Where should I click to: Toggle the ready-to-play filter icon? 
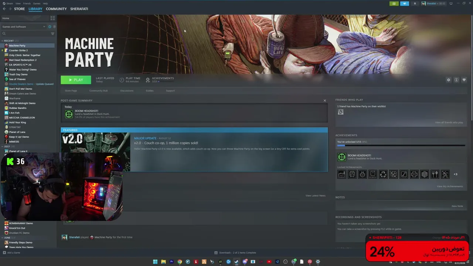click(x=54, y=27)
